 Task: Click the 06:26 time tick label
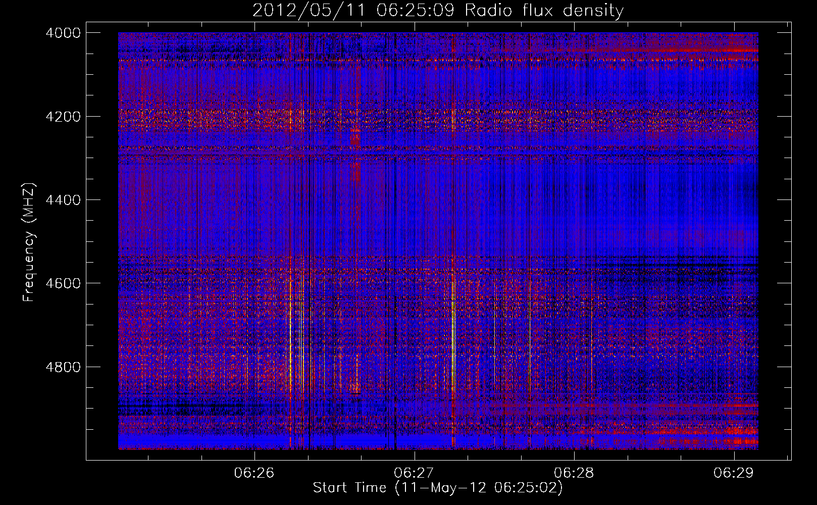pyautogui.click(x=254, y=473)
